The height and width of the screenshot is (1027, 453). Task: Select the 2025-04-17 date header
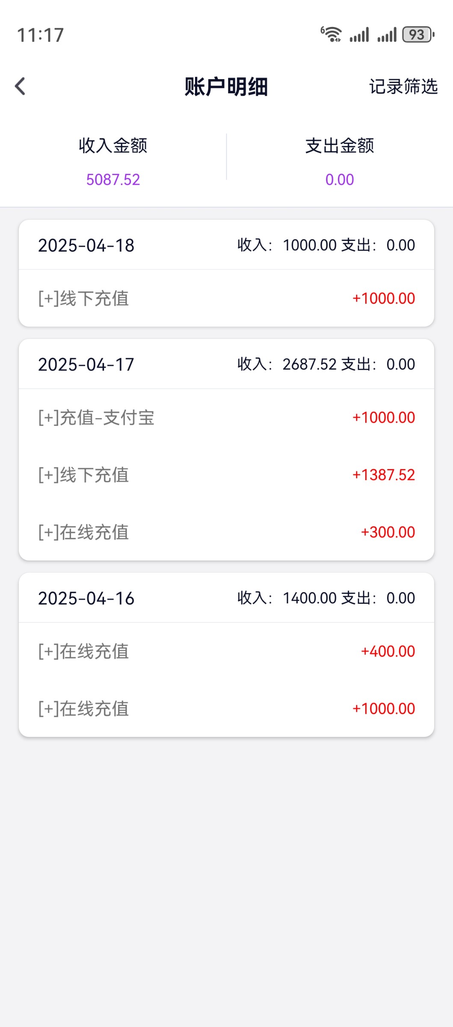click(86, 365)
